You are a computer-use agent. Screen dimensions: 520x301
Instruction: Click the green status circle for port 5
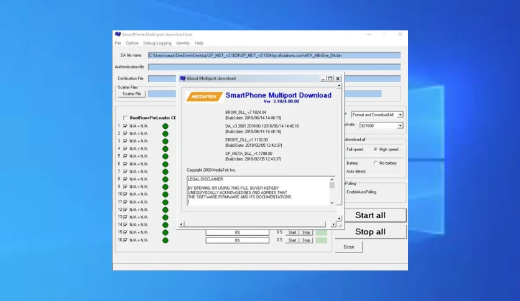tap(165, 157)
